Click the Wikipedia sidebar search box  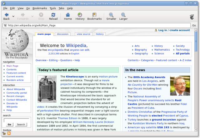tap(16, 120)
